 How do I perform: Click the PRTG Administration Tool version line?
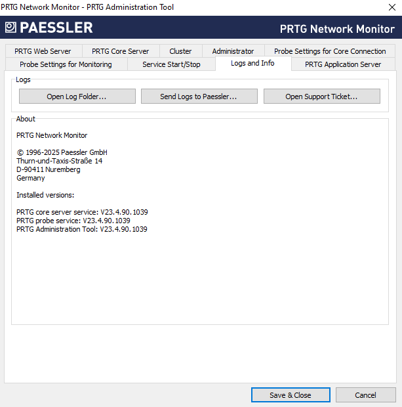[x=82, y=230]
